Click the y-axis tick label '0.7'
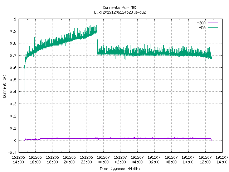 pos(13,56)
